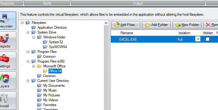
Task: Click the System32 folder icon
Action: (x=45, y=42)
